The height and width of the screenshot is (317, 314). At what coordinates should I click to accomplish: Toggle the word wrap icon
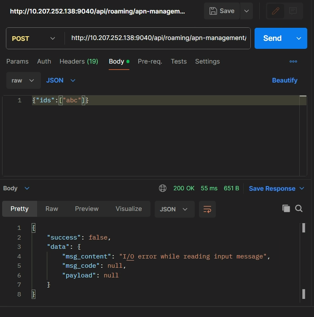coord(207,209)
